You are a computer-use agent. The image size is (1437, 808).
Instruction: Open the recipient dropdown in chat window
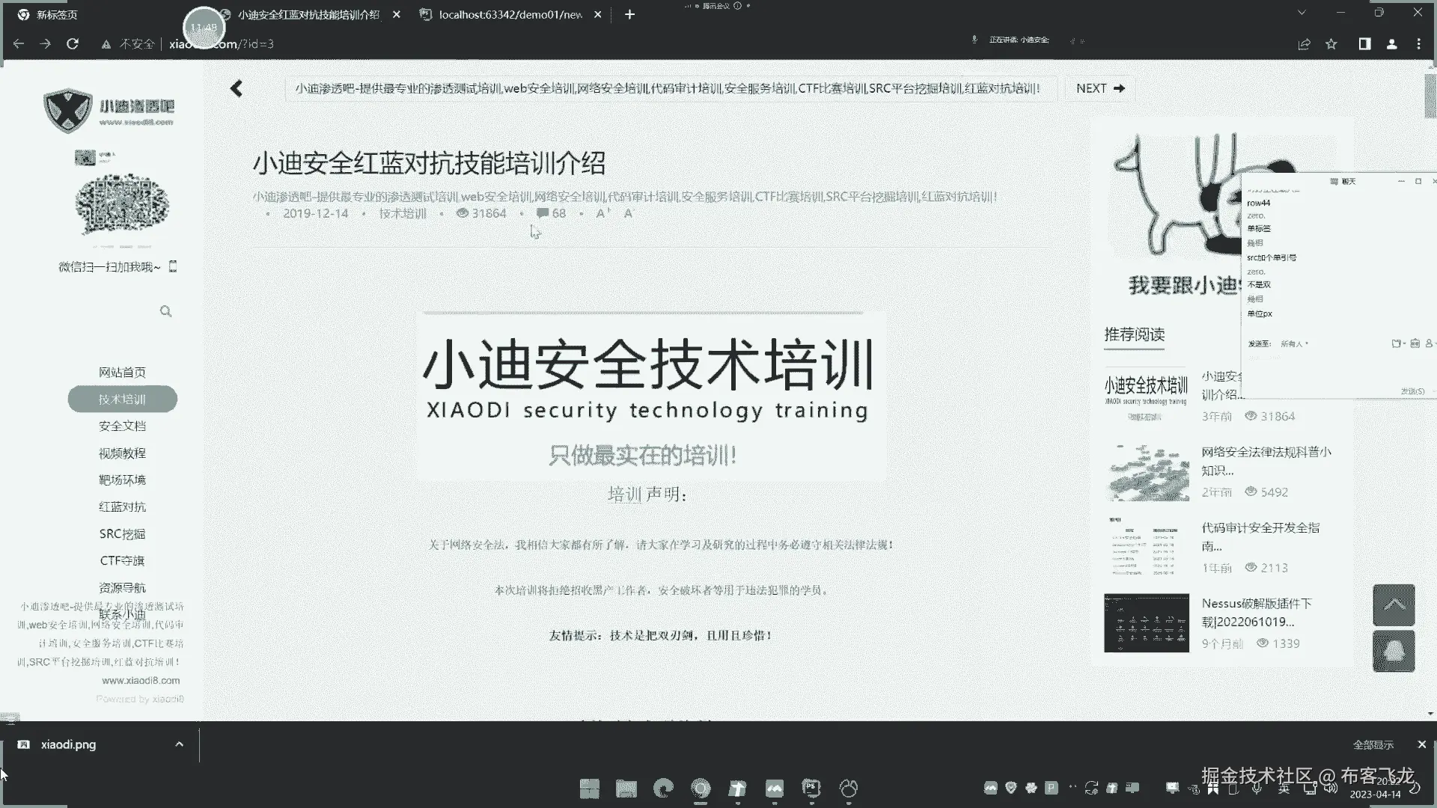click(1294, 344)
